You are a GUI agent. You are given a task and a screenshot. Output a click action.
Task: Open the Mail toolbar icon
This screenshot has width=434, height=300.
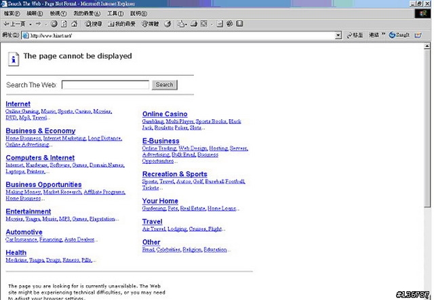pyautogui.click(x=181, y=24)
